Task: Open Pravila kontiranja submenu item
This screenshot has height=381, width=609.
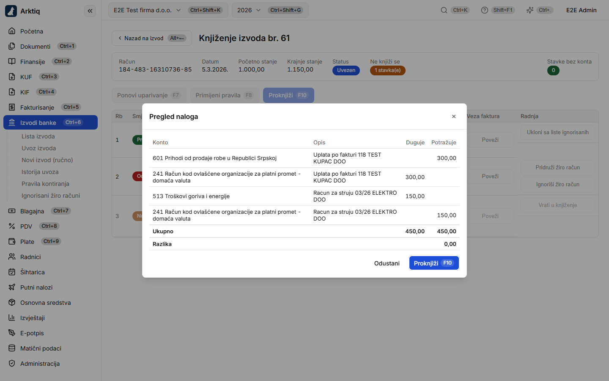Action: pos(45,184)
